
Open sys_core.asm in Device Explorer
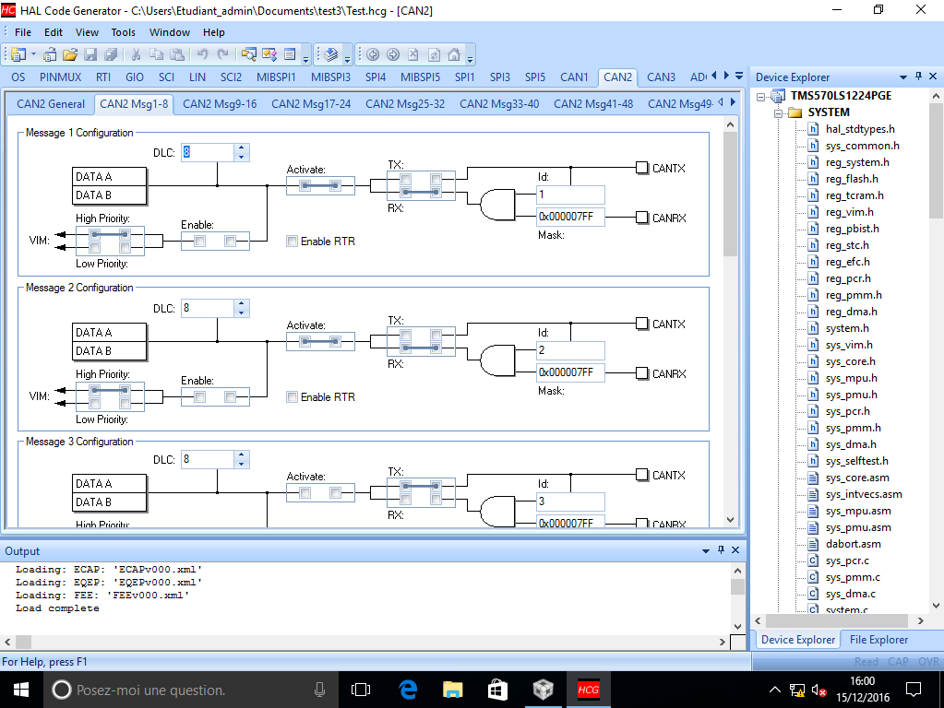(857, 478)
